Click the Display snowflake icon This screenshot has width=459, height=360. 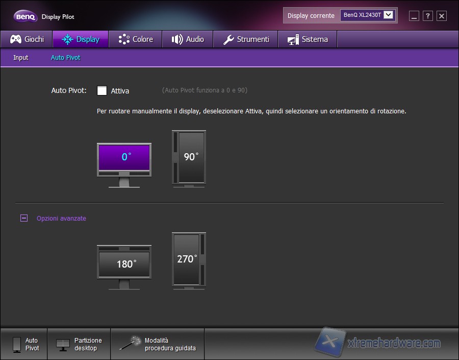65,39
